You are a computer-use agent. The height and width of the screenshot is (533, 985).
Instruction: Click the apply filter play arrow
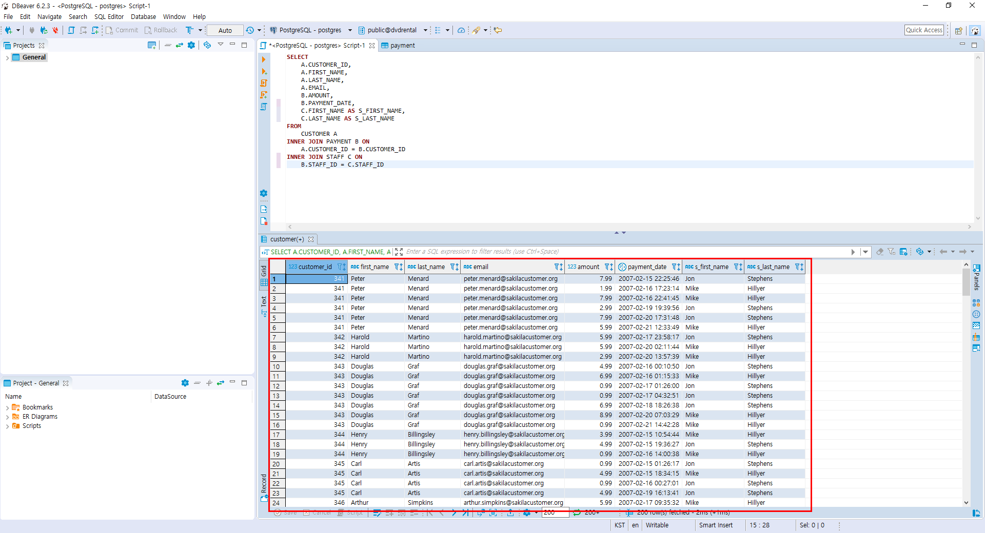(853, 252)
